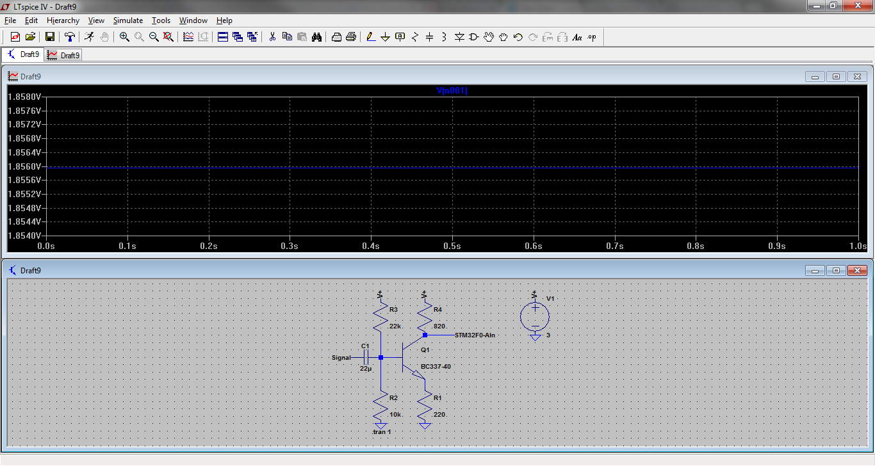Open the component gate-symbol picker
Image resolution: width=875 pixels, height=466 pixels.
click(x=474, y=37)
